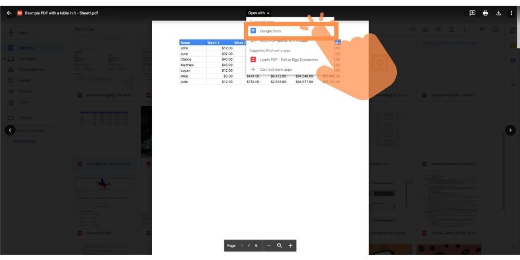This screenshot has width=520, height=260.
Task: Expand the My Drive tree arrow in the sidebar
Action: tap(5, 48)
